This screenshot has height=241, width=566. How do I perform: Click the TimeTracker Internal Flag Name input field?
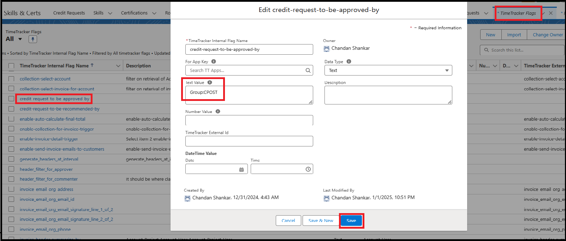(x=249, y=49)
